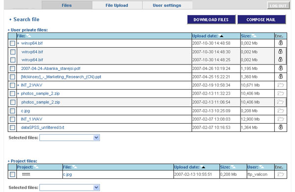Click lock icon for winxp64.bif uploaded 14:48:30

coord(280,51)
